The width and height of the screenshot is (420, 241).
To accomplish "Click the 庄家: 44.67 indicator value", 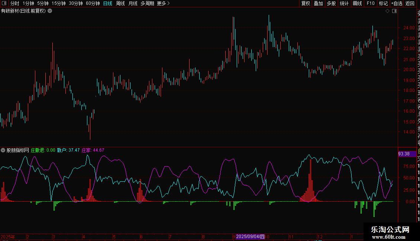I will [93, 150].
